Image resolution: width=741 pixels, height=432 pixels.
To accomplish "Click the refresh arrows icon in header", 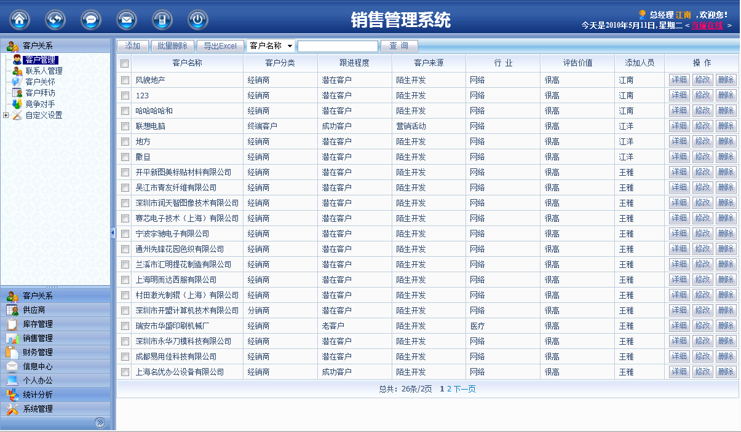I will pos(55,20).
